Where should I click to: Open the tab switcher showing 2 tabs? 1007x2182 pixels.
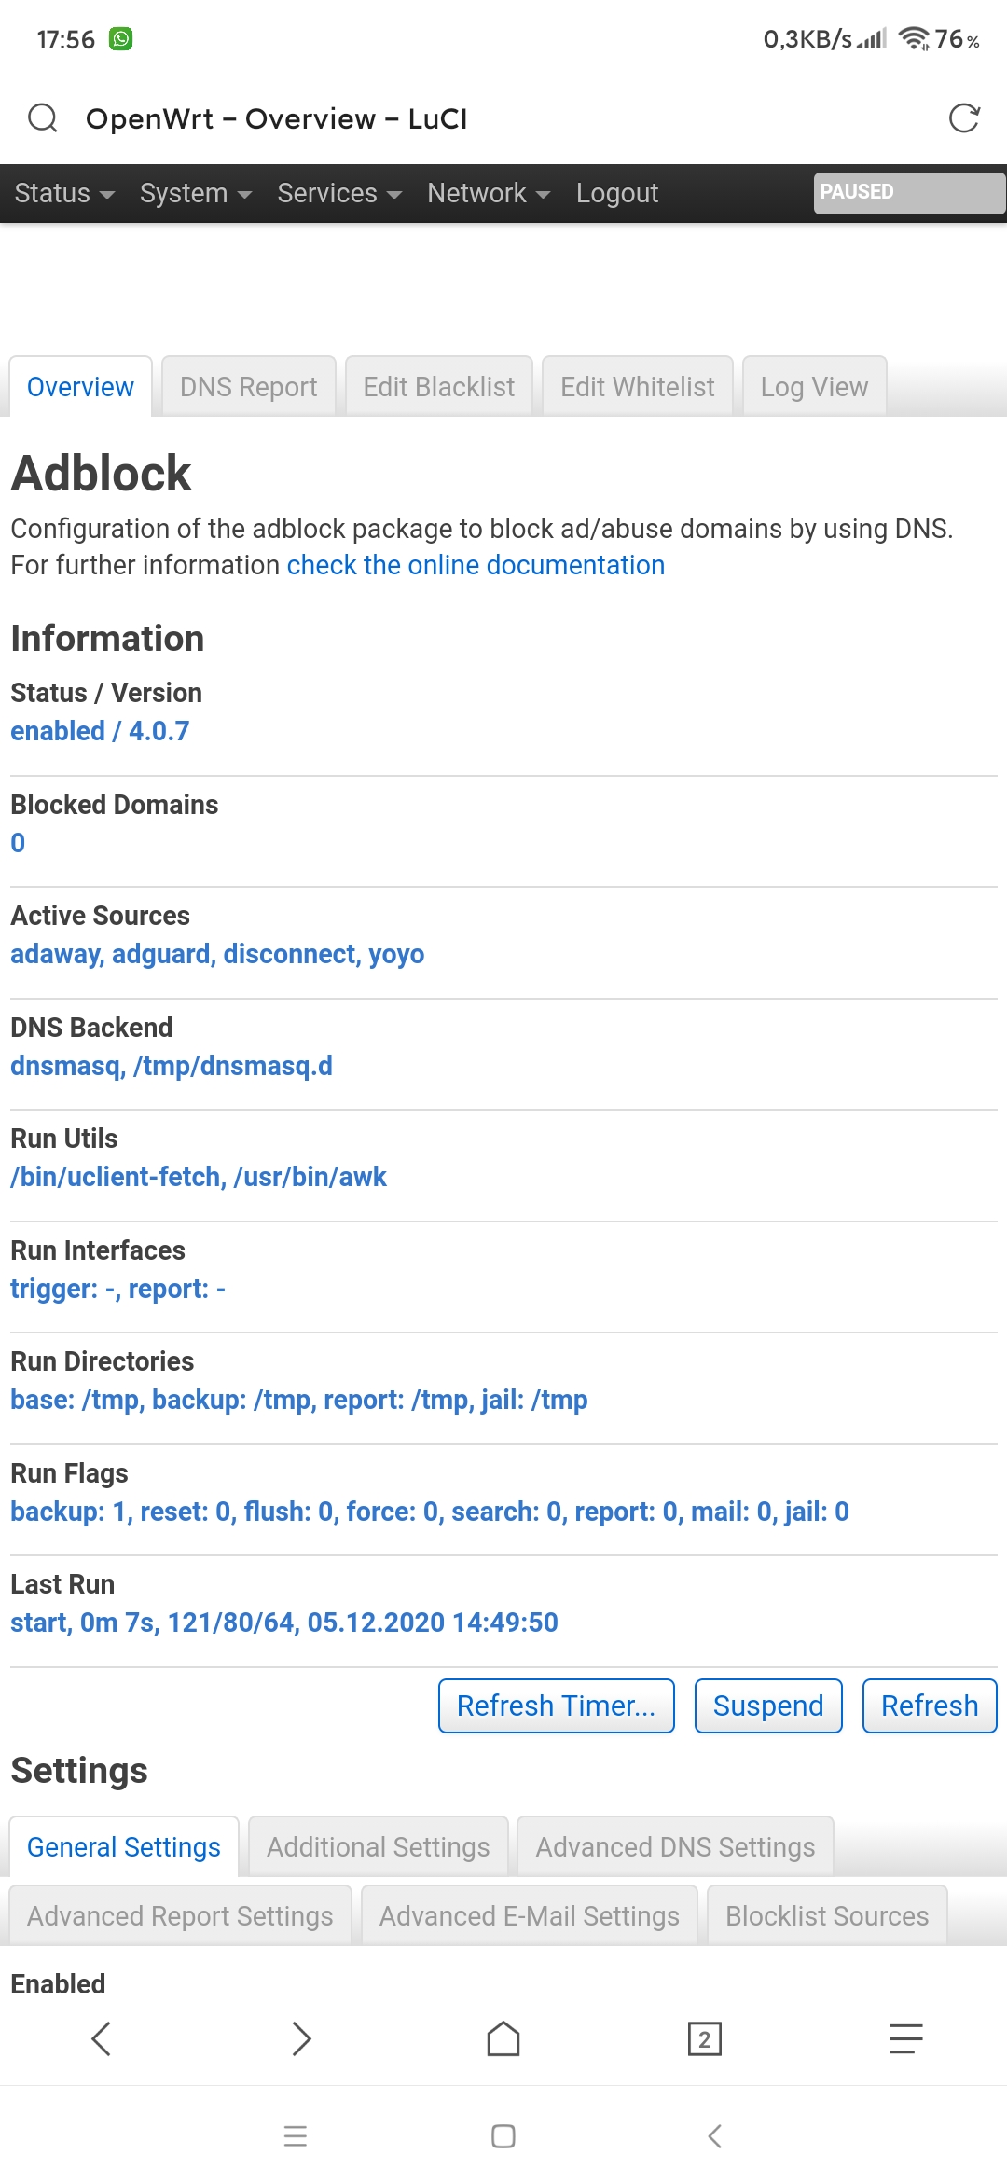[705, 2038]
